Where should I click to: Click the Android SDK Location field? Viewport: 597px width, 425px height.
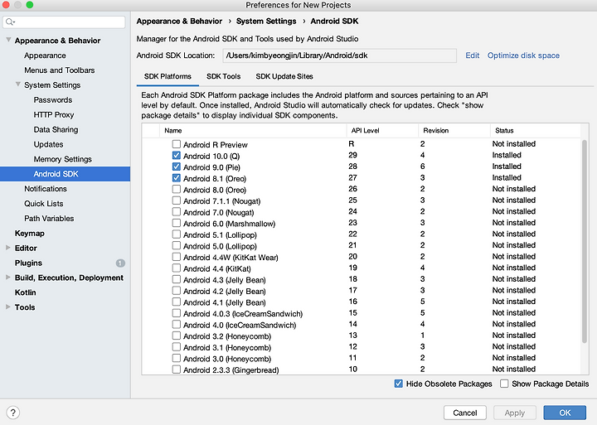(340, 56)
